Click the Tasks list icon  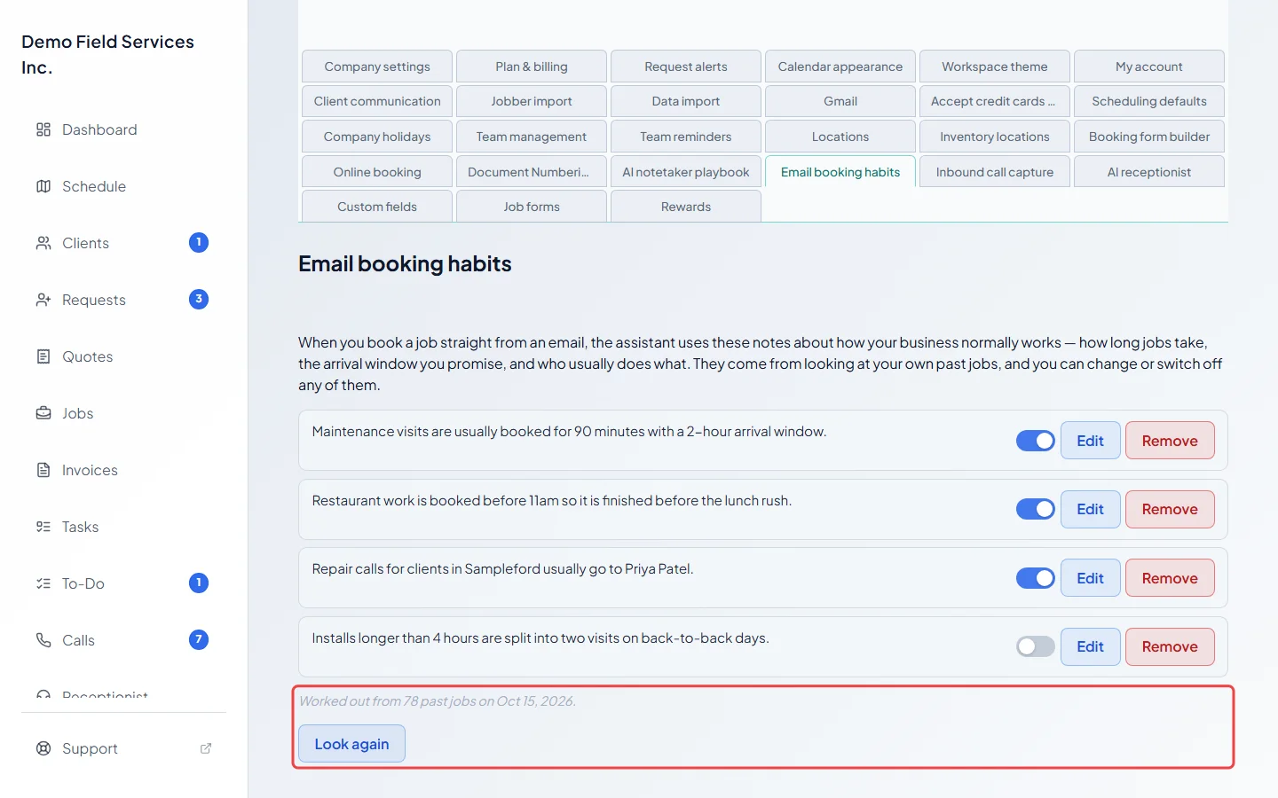[x=43, y=527]
